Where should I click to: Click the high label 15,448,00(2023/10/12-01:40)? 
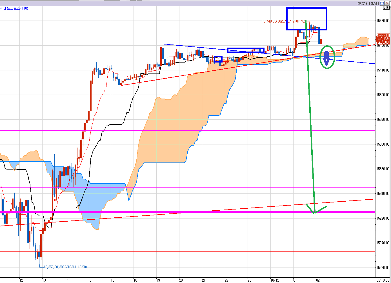(284, 21)
